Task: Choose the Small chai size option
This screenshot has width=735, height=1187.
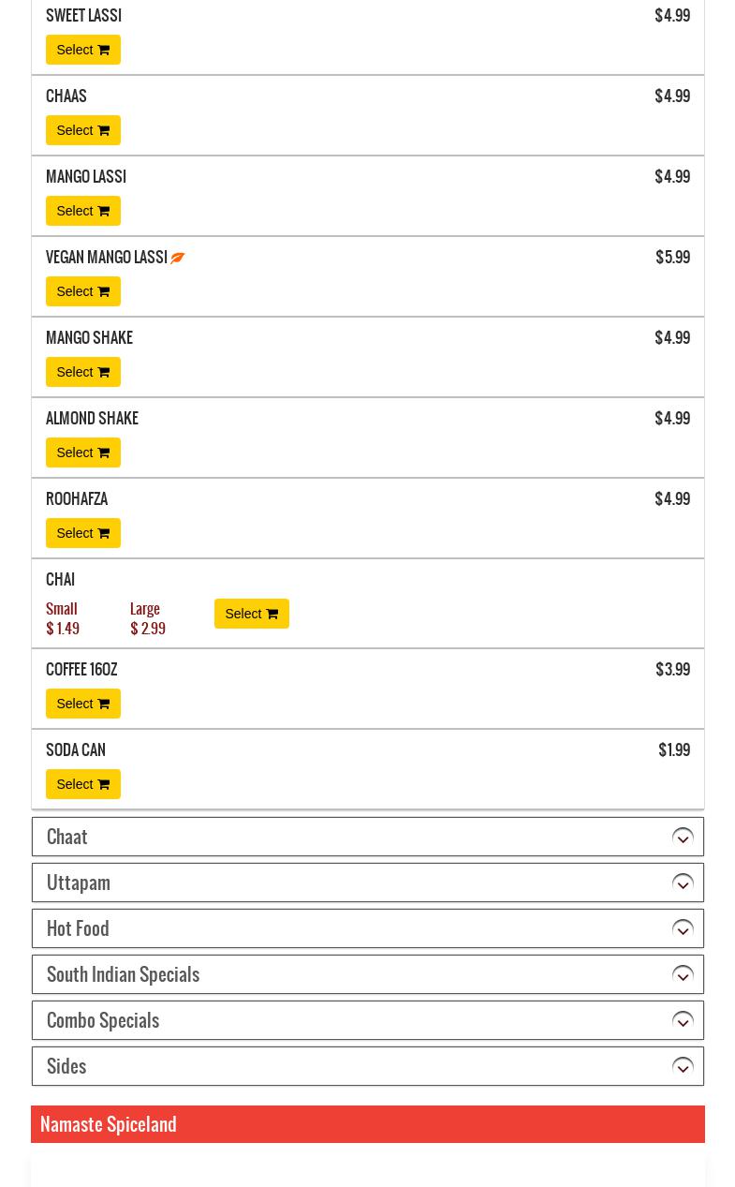Action: click(63, 618)
